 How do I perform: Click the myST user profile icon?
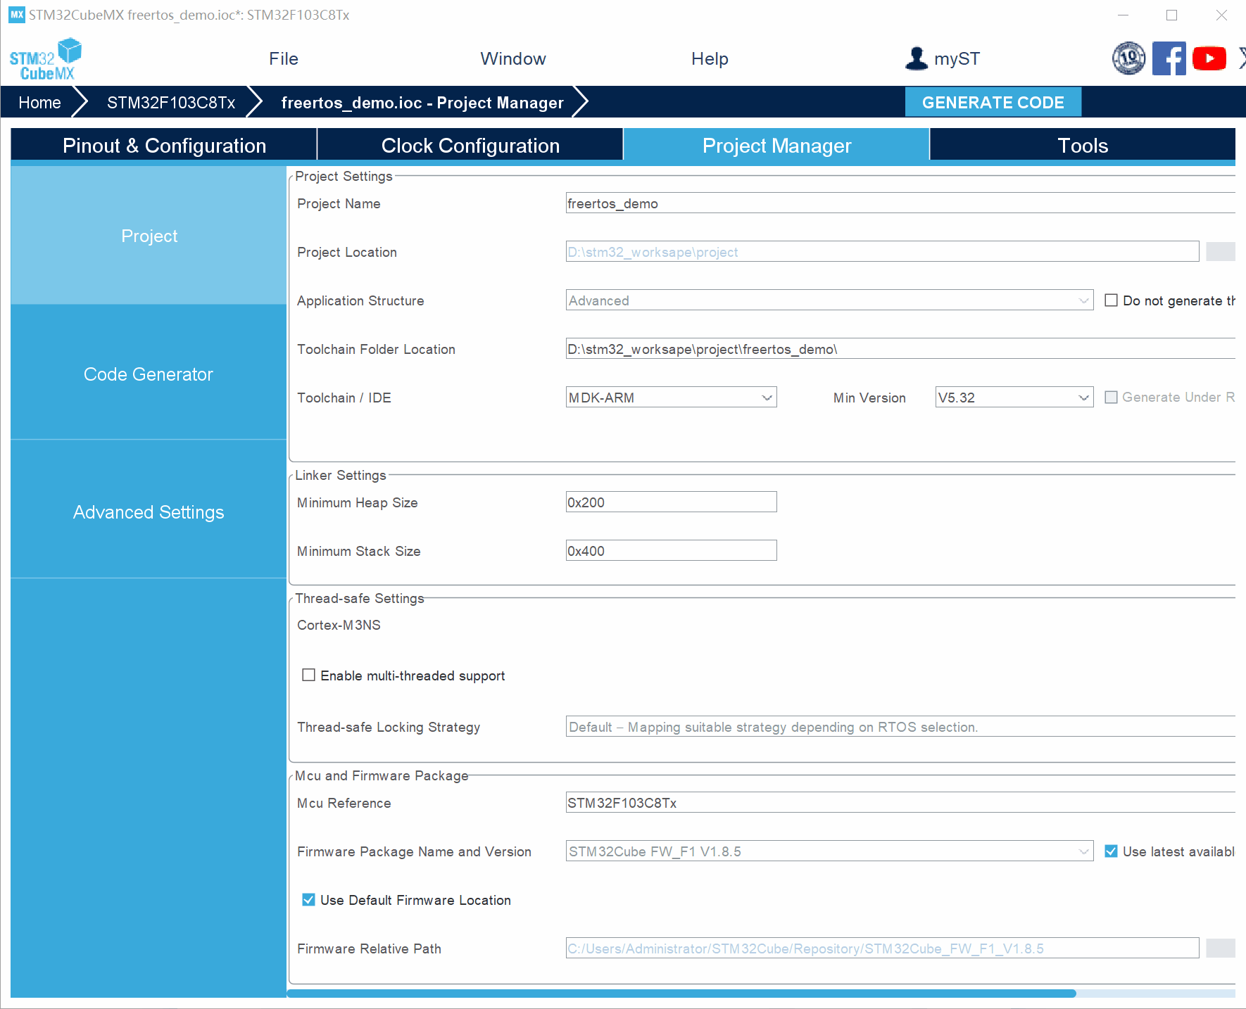[916, 58]
